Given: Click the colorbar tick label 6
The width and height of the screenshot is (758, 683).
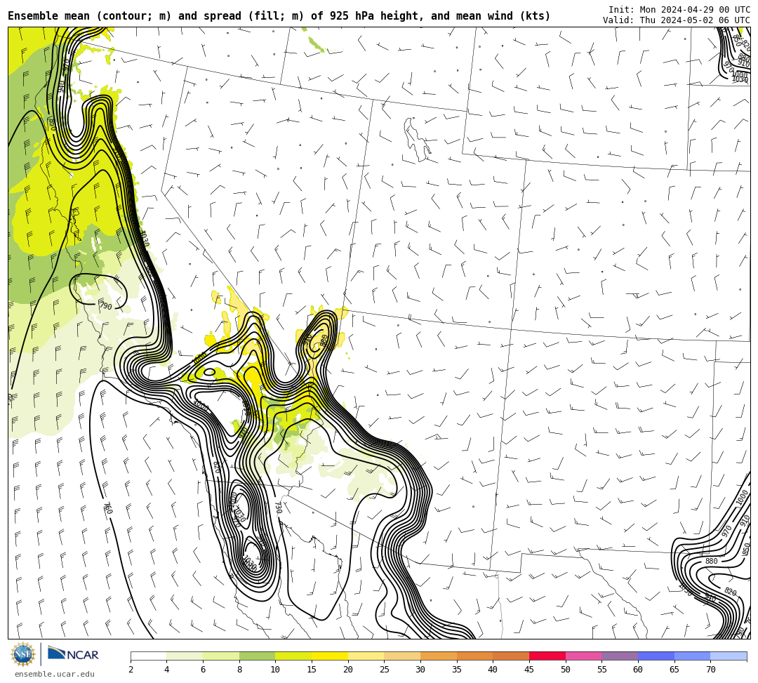Looking at the screenshot, I should click(203, 670).
